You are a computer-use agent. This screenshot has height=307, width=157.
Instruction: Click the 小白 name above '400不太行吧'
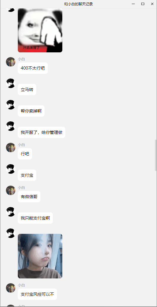pos(21,59)
